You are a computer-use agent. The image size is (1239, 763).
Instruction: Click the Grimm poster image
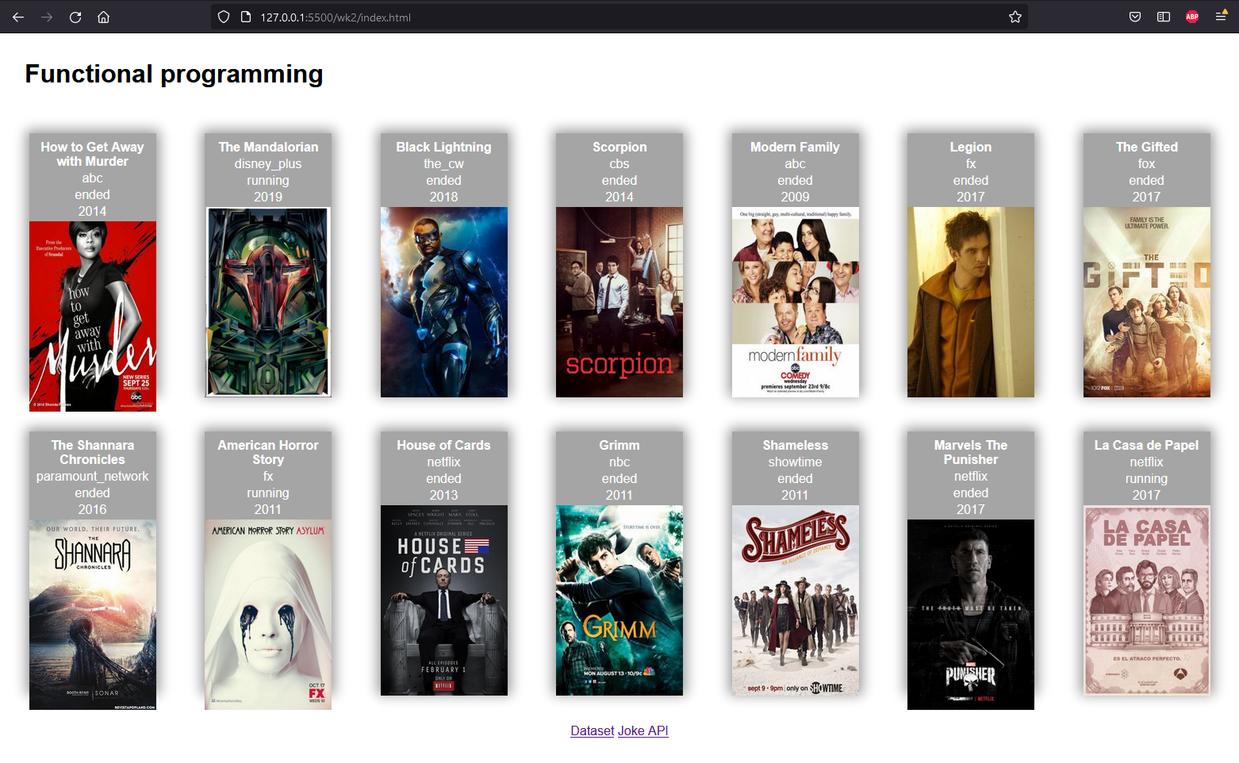click(619, 600)
